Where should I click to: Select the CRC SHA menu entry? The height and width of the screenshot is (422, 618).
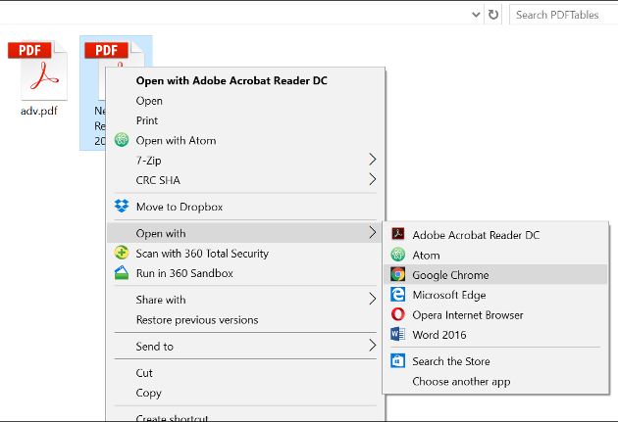click(x=245, y=180)
